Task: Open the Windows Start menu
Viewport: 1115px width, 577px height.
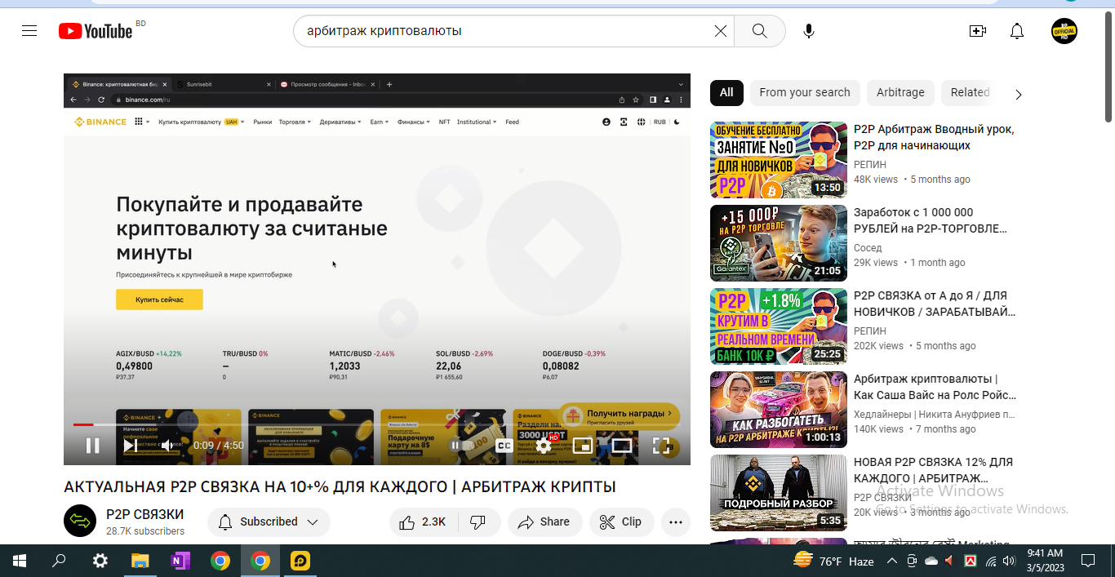Action: (x=19, y=561)
